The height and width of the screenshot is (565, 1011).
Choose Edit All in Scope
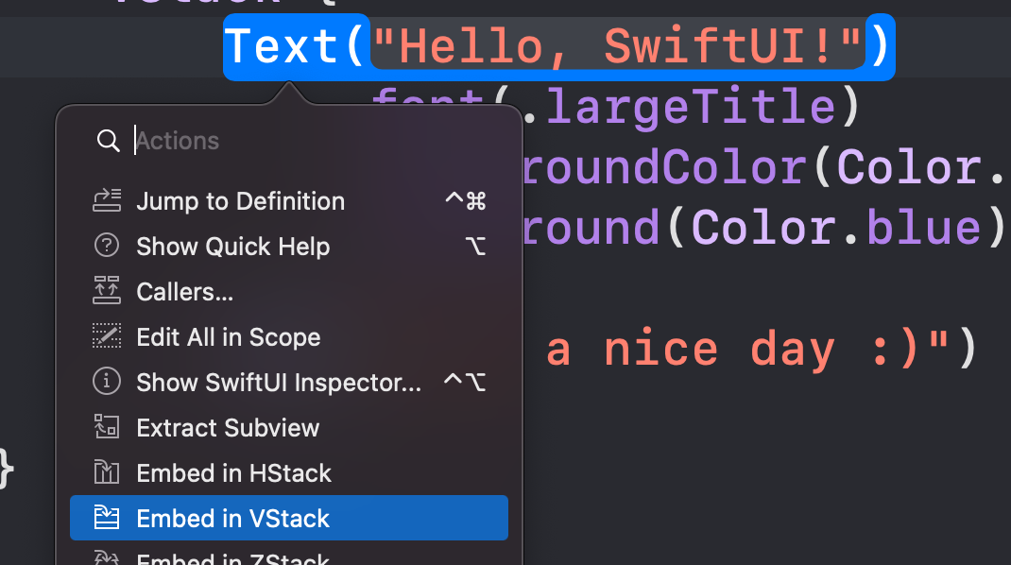click(289, 336)
